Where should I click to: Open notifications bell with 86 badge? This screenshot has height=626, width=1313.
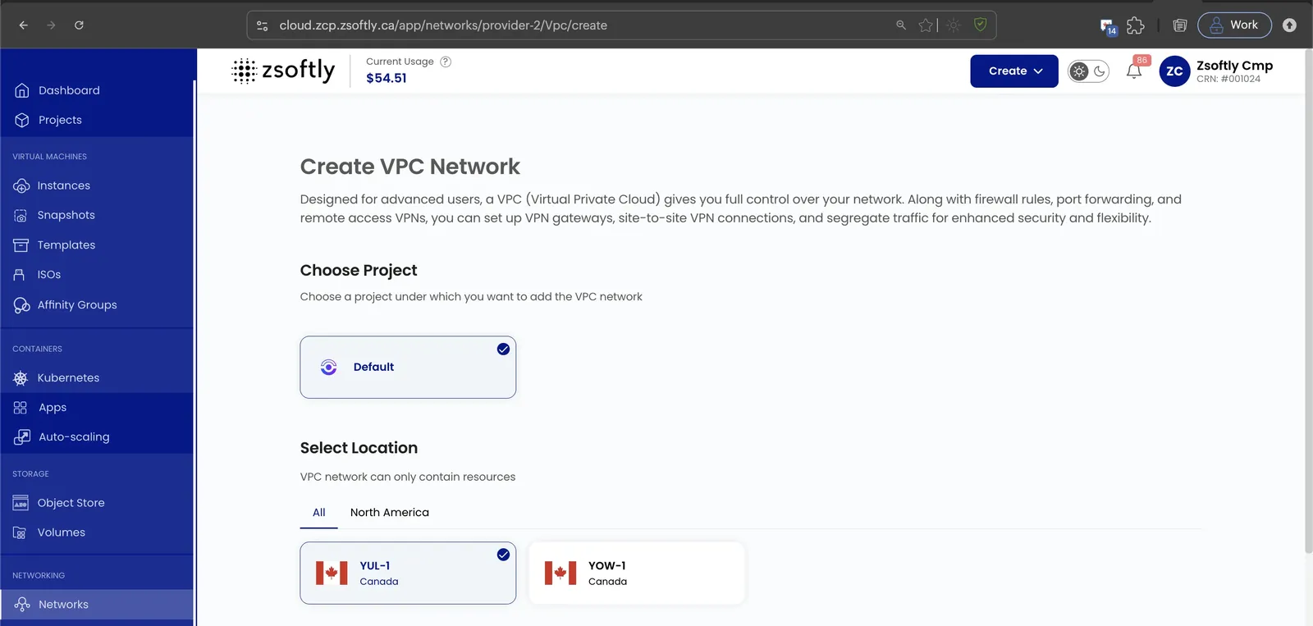1134,71
